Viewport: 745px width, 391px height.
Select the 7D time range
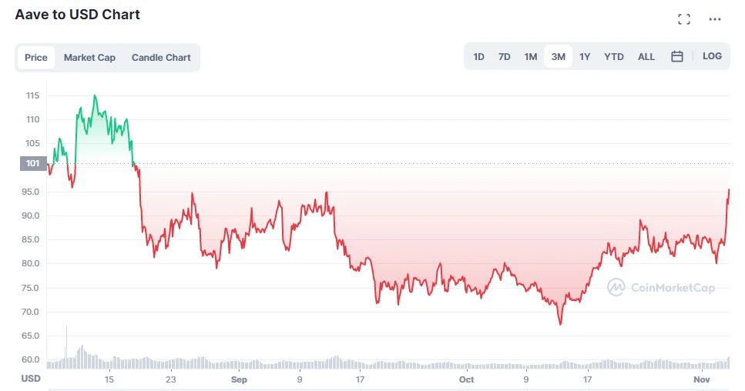504,57
